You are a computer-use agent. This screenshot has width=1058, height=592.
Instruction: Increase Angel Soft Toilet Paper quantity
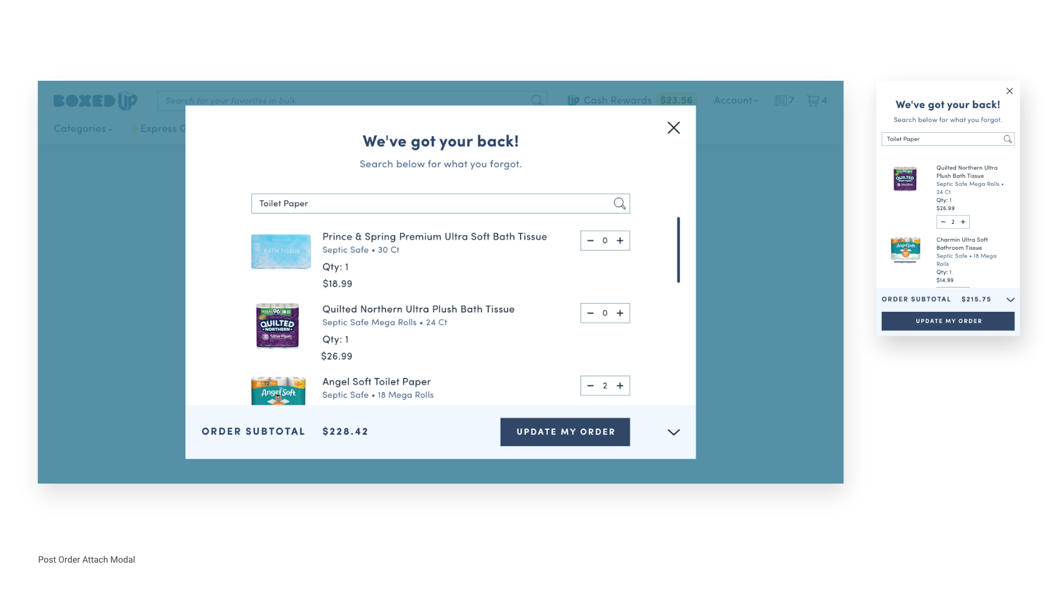click(x=620, y=386)
